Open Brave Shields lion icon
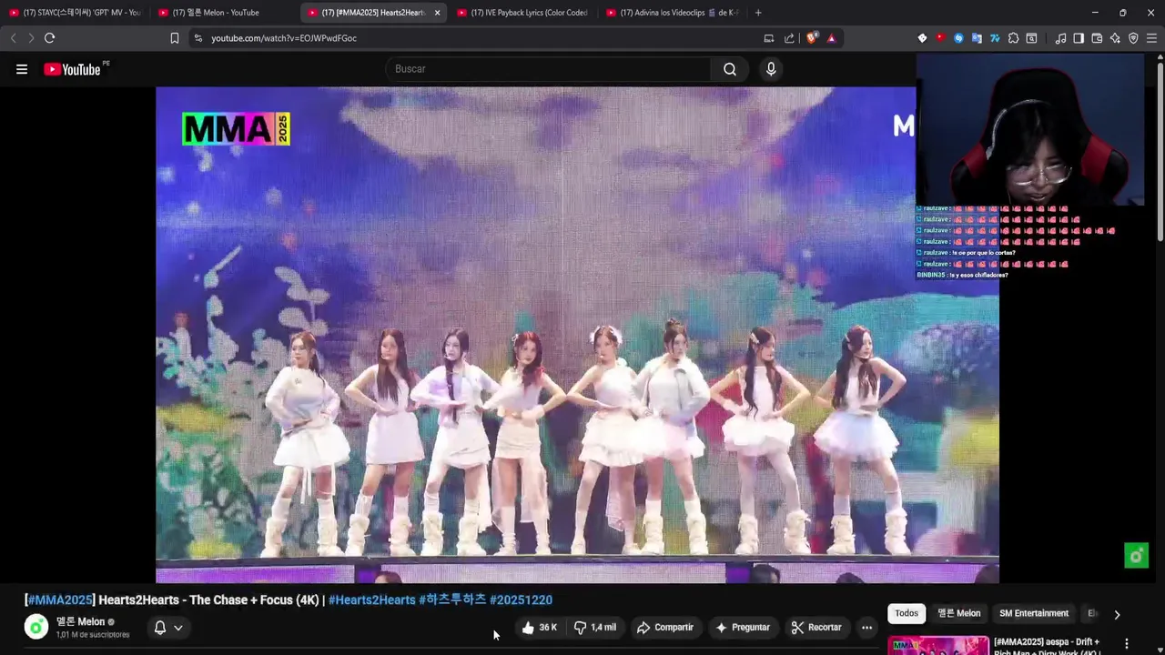 [812, 38]
